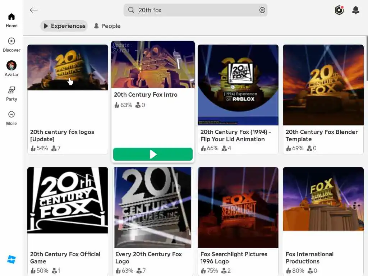
Task: Click the 54% rating on fox logos card
Action: [x=39, y=148]
